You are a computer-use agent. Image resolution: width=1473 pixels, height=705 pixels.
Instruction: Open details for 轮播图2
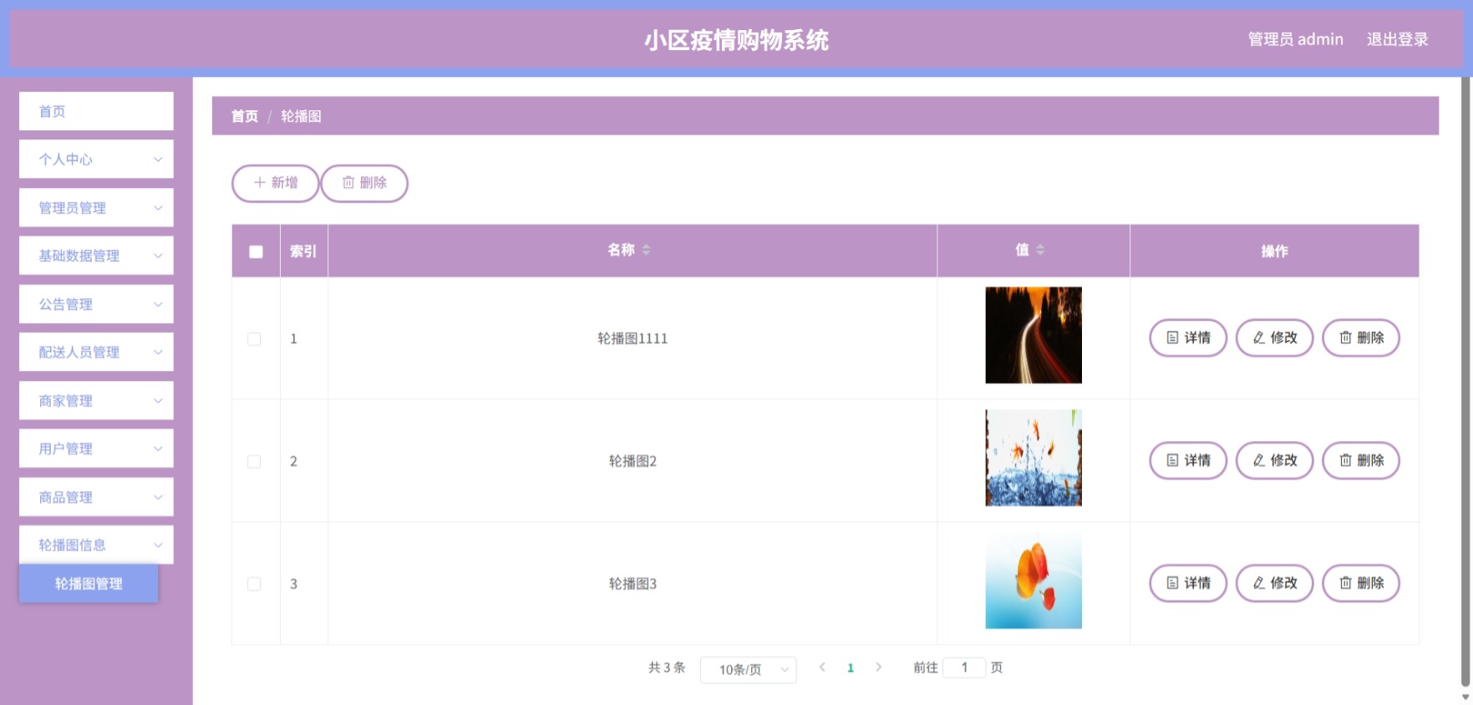click(x=1188, y=460)
